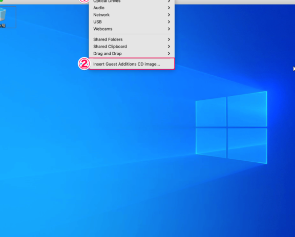
Task: Expand the arrow beside USB
Action: [169, 22]
